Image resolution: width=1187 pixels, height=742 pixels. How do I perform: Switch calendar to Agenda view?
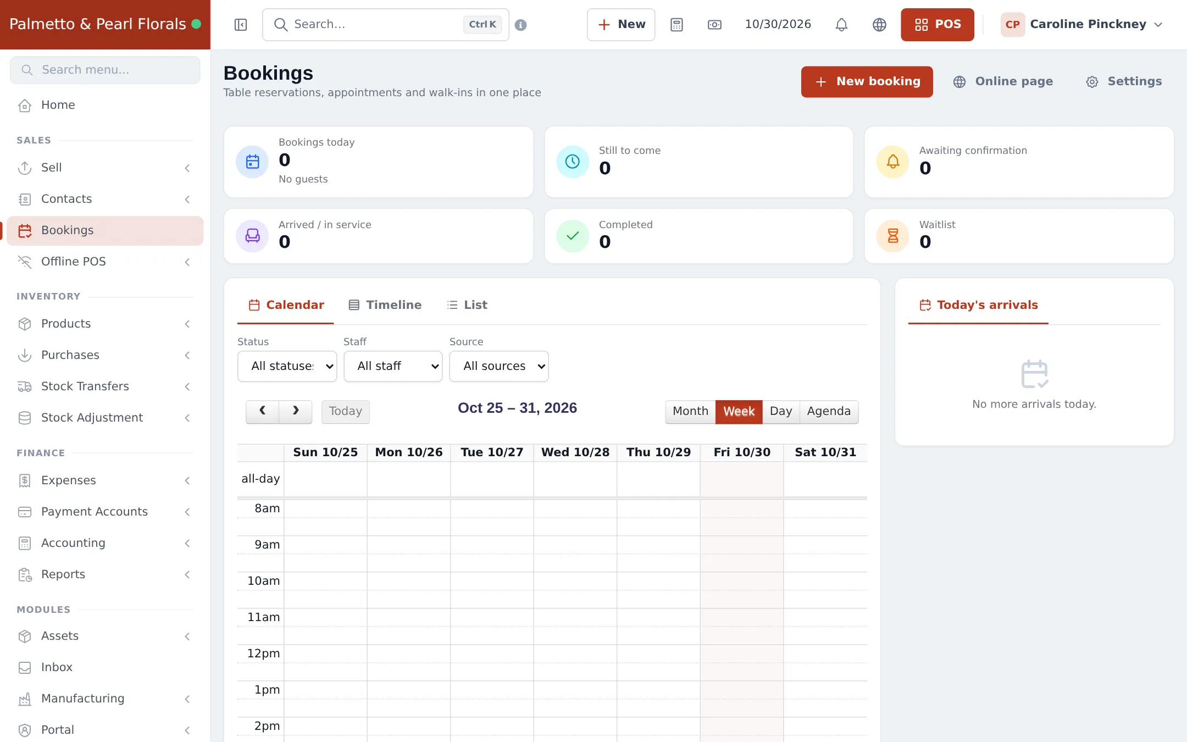[829, 411]
